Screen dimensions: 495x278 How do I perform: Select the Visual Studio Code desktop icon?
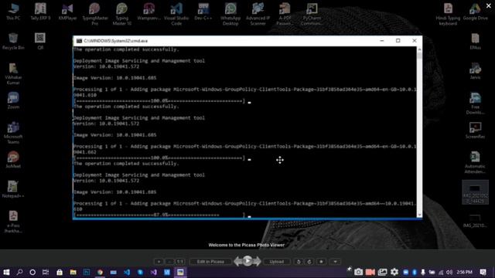click(x=176, y=14)
